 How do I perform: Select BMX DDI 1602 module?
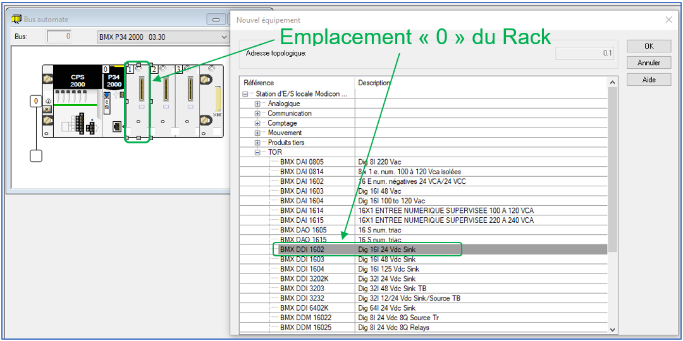point(302,249)
